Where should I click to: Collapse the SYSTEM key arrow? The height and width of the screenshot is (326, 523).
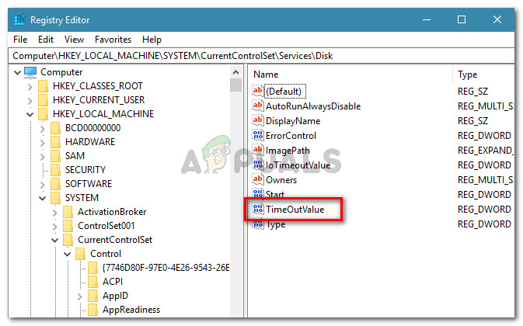tap(43, 199)
